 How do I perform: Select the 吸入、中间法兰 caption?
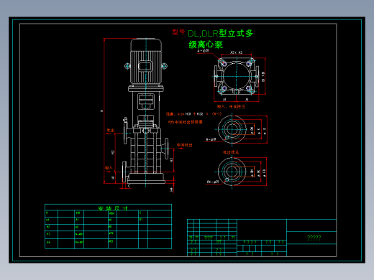point(231,106)
